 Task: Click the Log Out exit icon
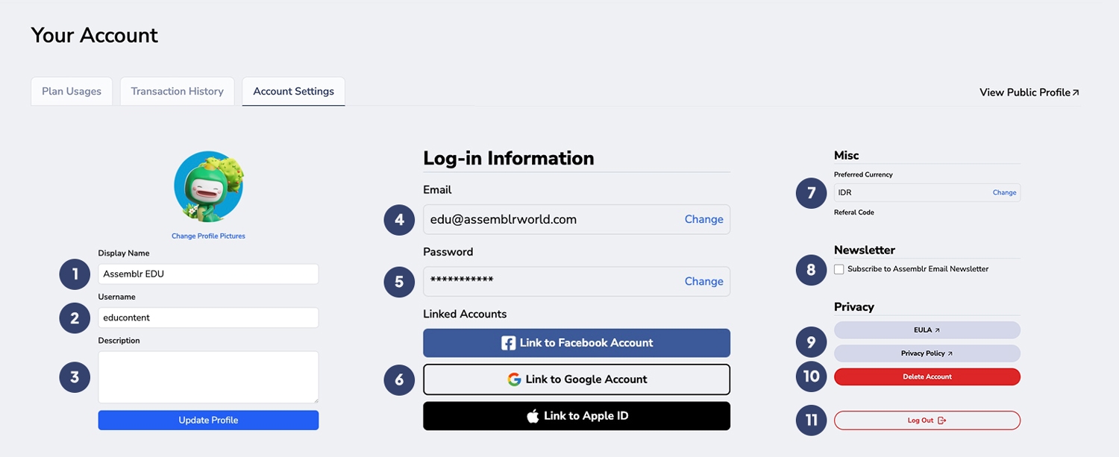(941, 420)
